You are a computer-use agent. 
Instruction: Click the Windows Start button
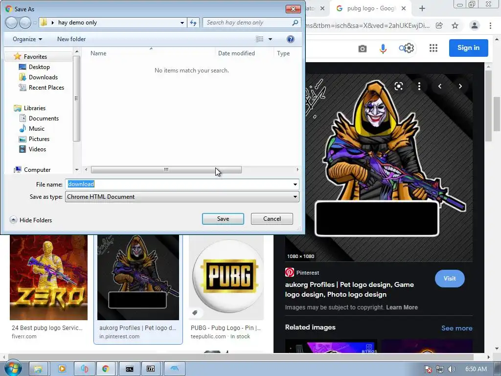click(x=13, y=369)
